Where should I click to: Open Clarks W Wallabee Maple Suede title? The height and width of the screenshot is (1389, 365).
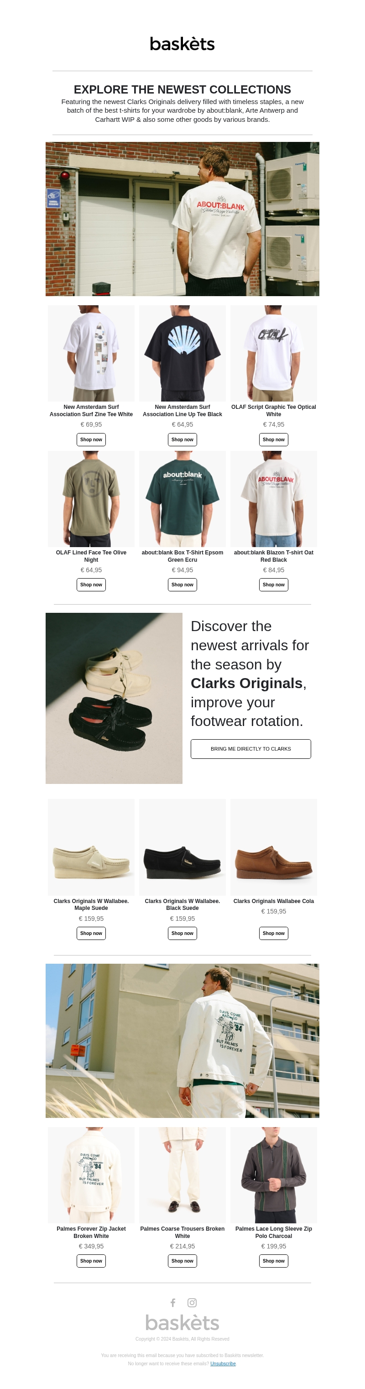coord(91,904)
